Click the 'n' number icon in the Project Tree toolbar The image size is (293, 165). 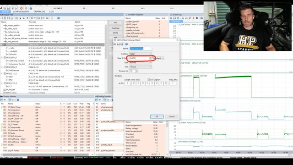24,18
